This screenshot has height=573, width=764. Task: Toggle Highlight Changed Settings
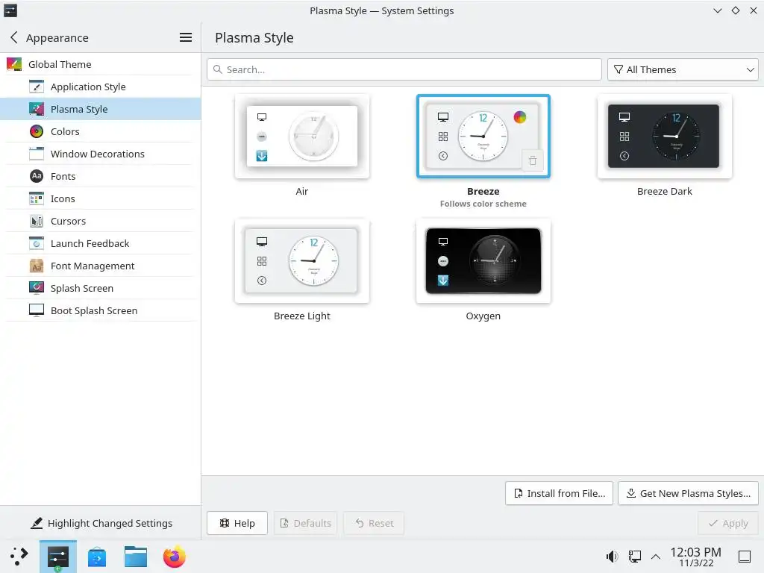tap(101, 523)
